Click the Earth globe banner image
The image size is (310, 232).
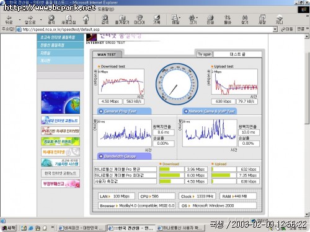coord(60,103)
